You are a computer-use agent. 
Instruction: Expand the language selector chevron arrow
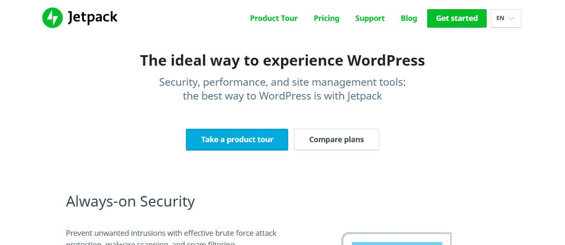pyautogui.click(x=511, y=18)
